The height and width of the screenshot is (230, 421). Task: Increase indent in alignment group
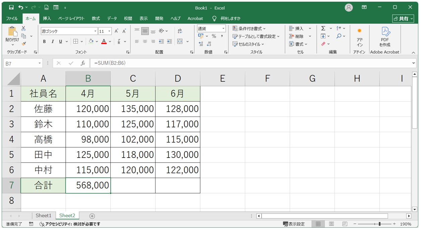pos(169,42)
